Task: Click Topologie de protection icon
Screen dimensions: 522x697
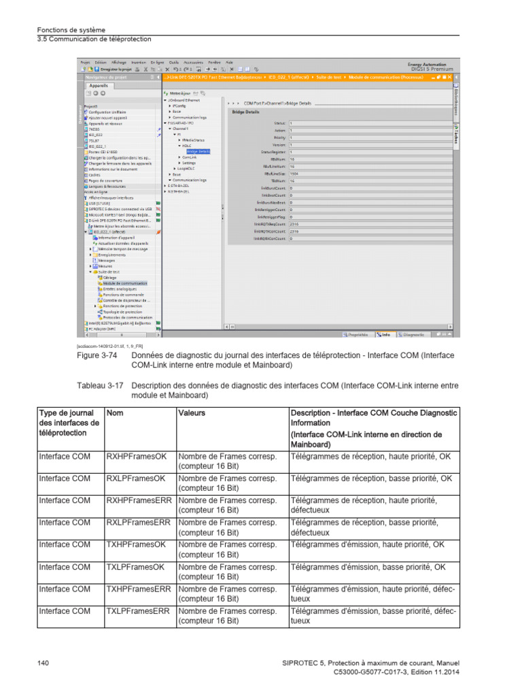Action: coord(99,312)
